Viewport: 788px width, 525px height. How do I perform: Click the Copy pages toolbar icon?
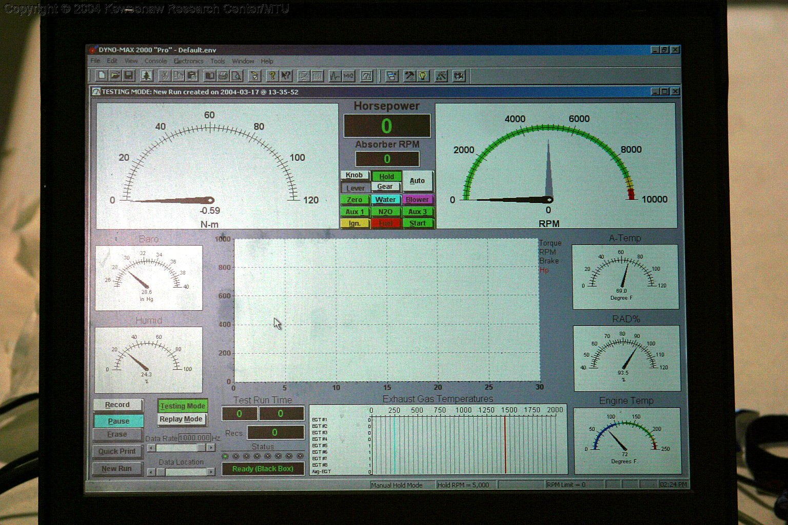[179, 76]
